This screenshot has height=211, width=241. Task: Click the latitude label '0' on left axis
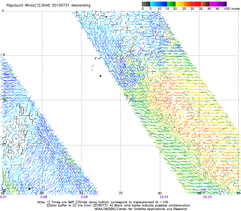(3, 11)
